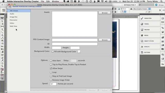Click the Speed frames per second field
Screen dimensions: 165x93
[x=53, y=84]
